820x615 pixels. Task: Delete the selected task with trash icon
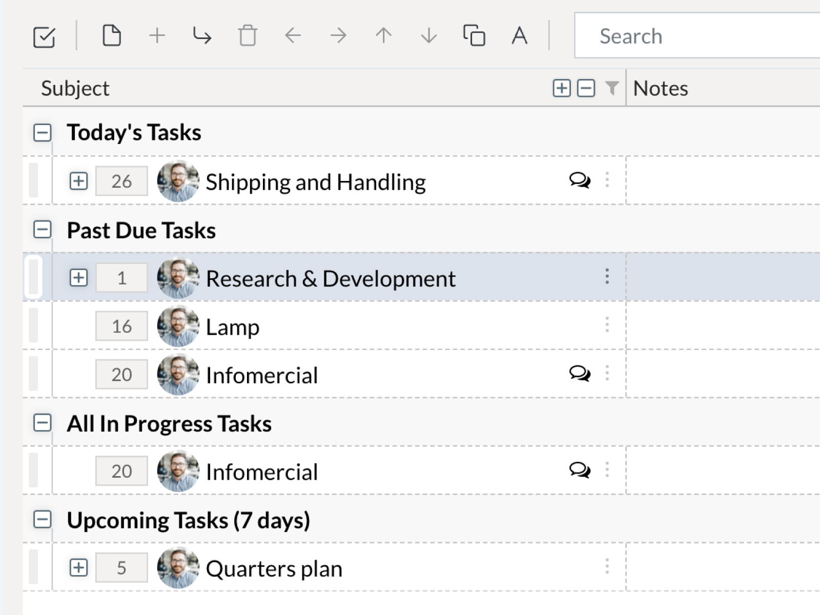248,36
